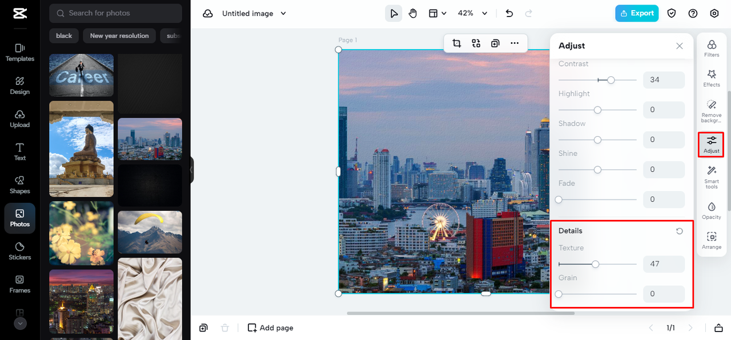
Task: Undo the last action
Action: click(509, 13)
